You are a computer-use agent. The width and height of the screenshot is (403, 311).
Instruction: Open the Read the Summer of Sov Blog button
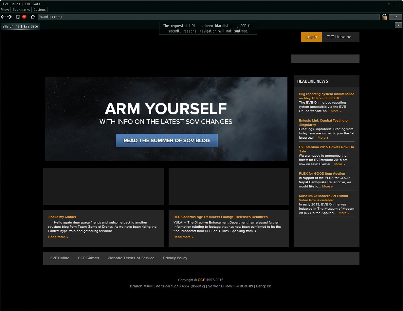(x=167, y=140)
